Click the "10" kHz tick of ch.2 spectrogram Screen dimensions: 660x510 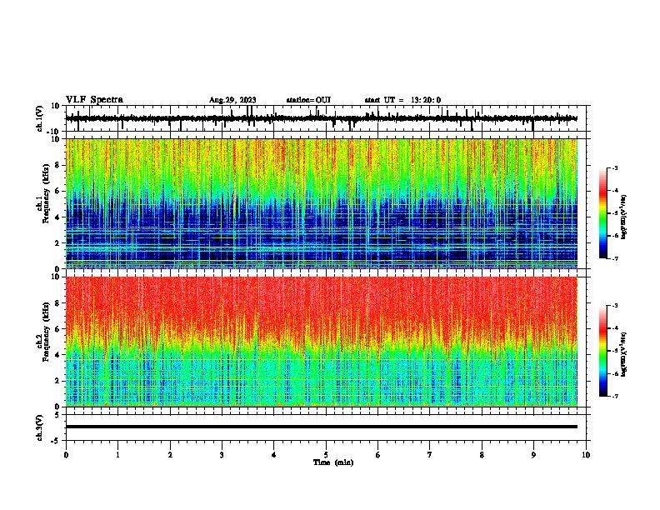[56, 277]
